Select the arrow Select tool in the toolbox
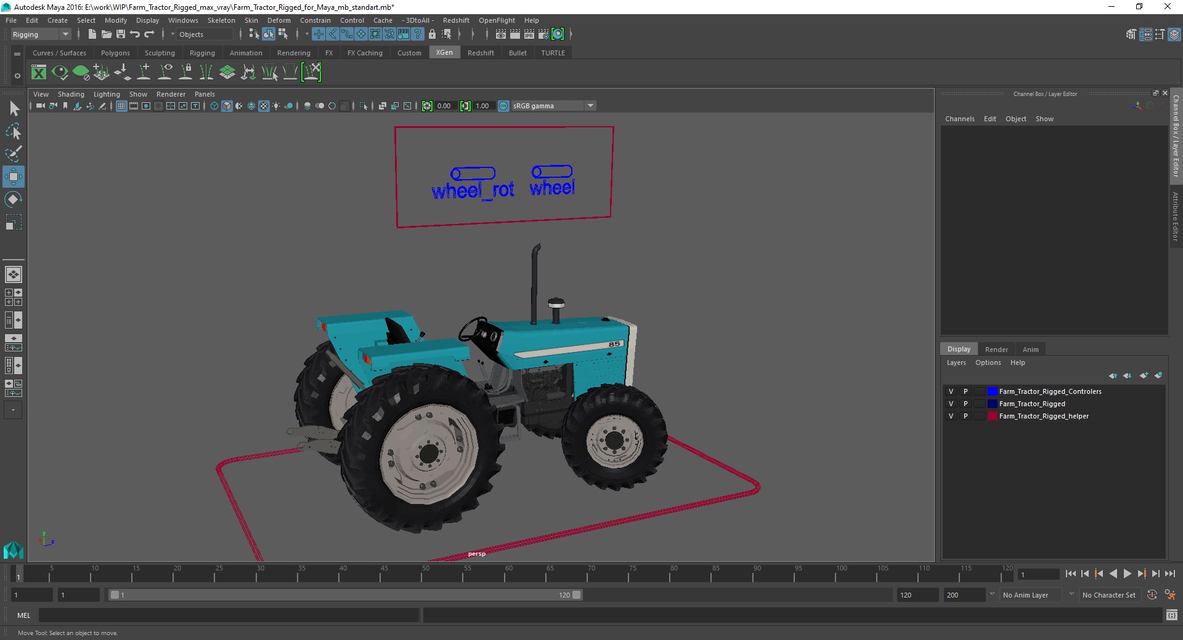Viewport: 1183px width, 640px height. pyautogui.click(x=14, y=109)
